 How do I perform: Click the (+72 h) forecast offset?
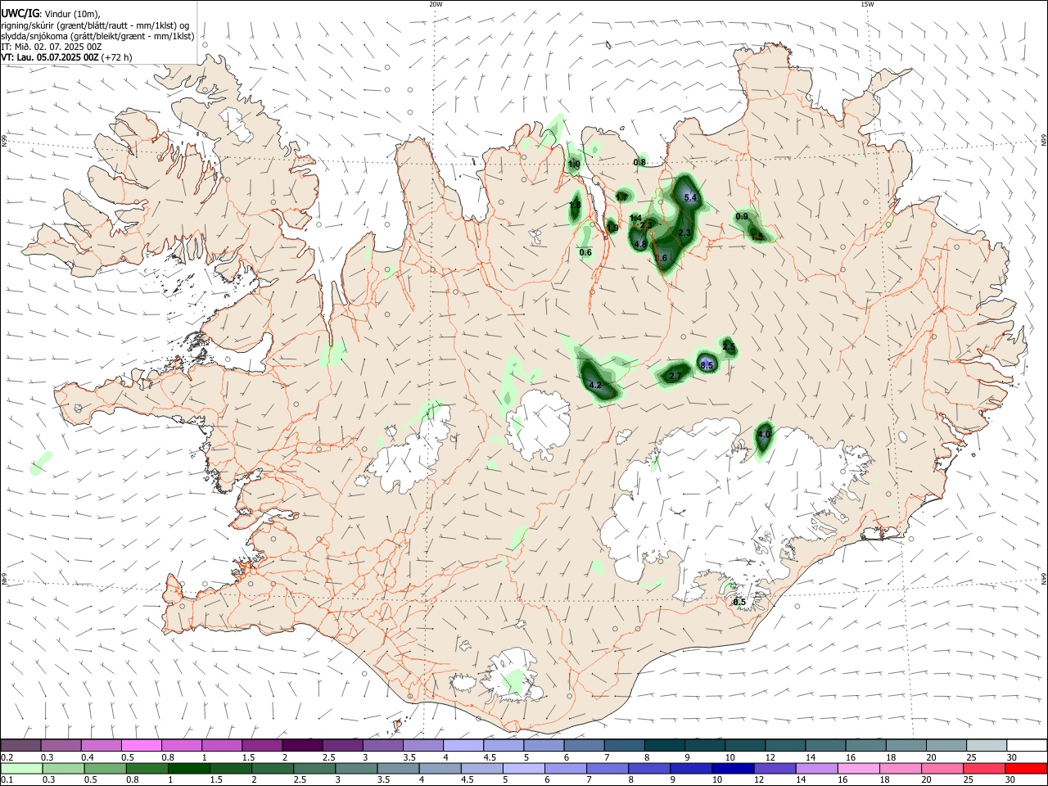(x=117, y=57)
